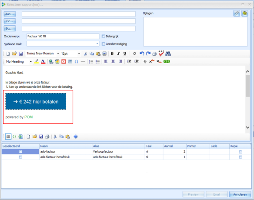The width and height of the screenshot is (254, 200).
Task: Click the Paste from Word icon
Action: click(104, 53)
